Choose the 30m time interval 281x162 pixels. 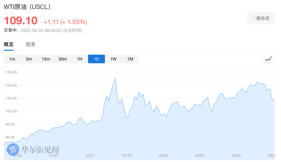[63, 59]
